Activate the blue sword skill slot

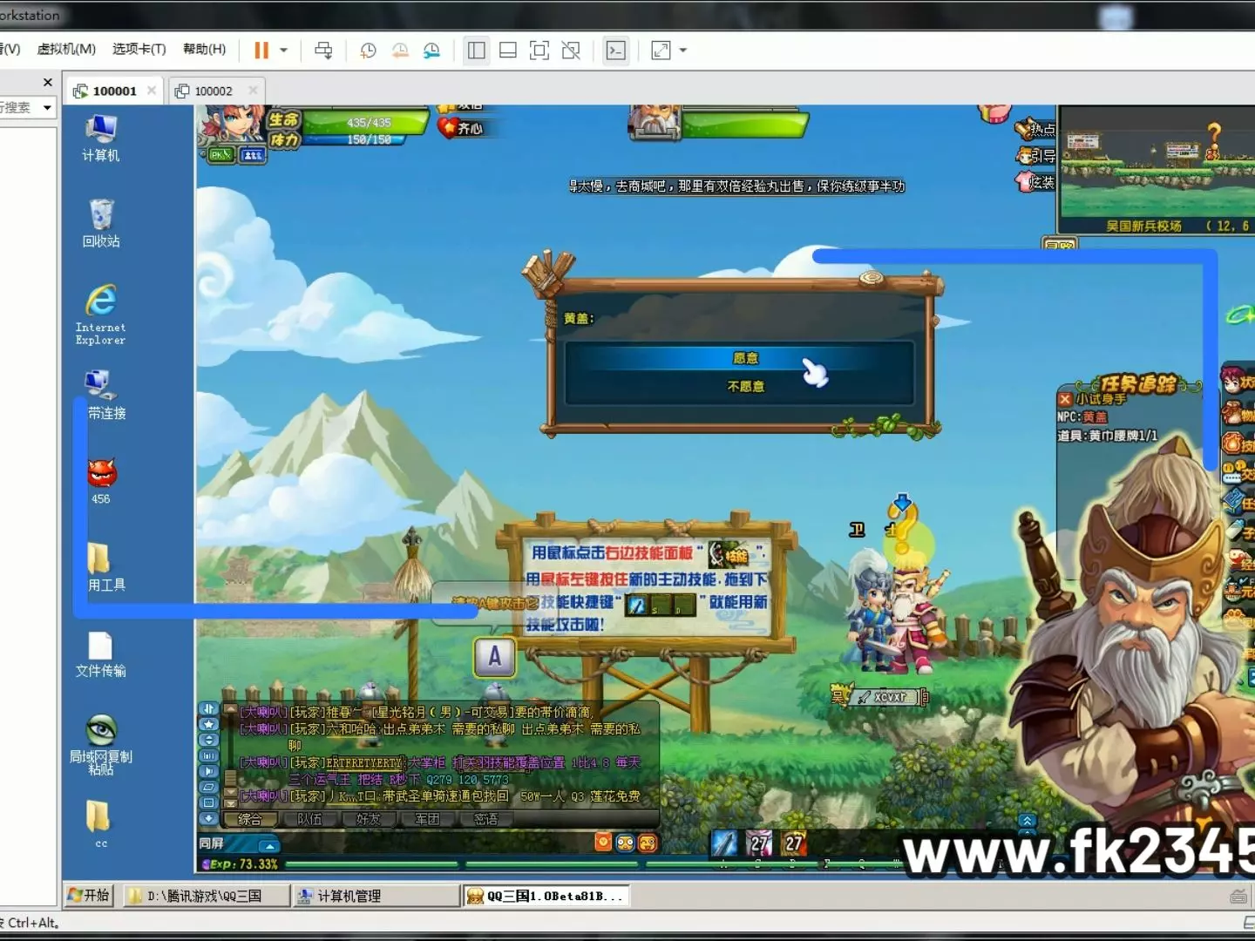click(724, 843)
